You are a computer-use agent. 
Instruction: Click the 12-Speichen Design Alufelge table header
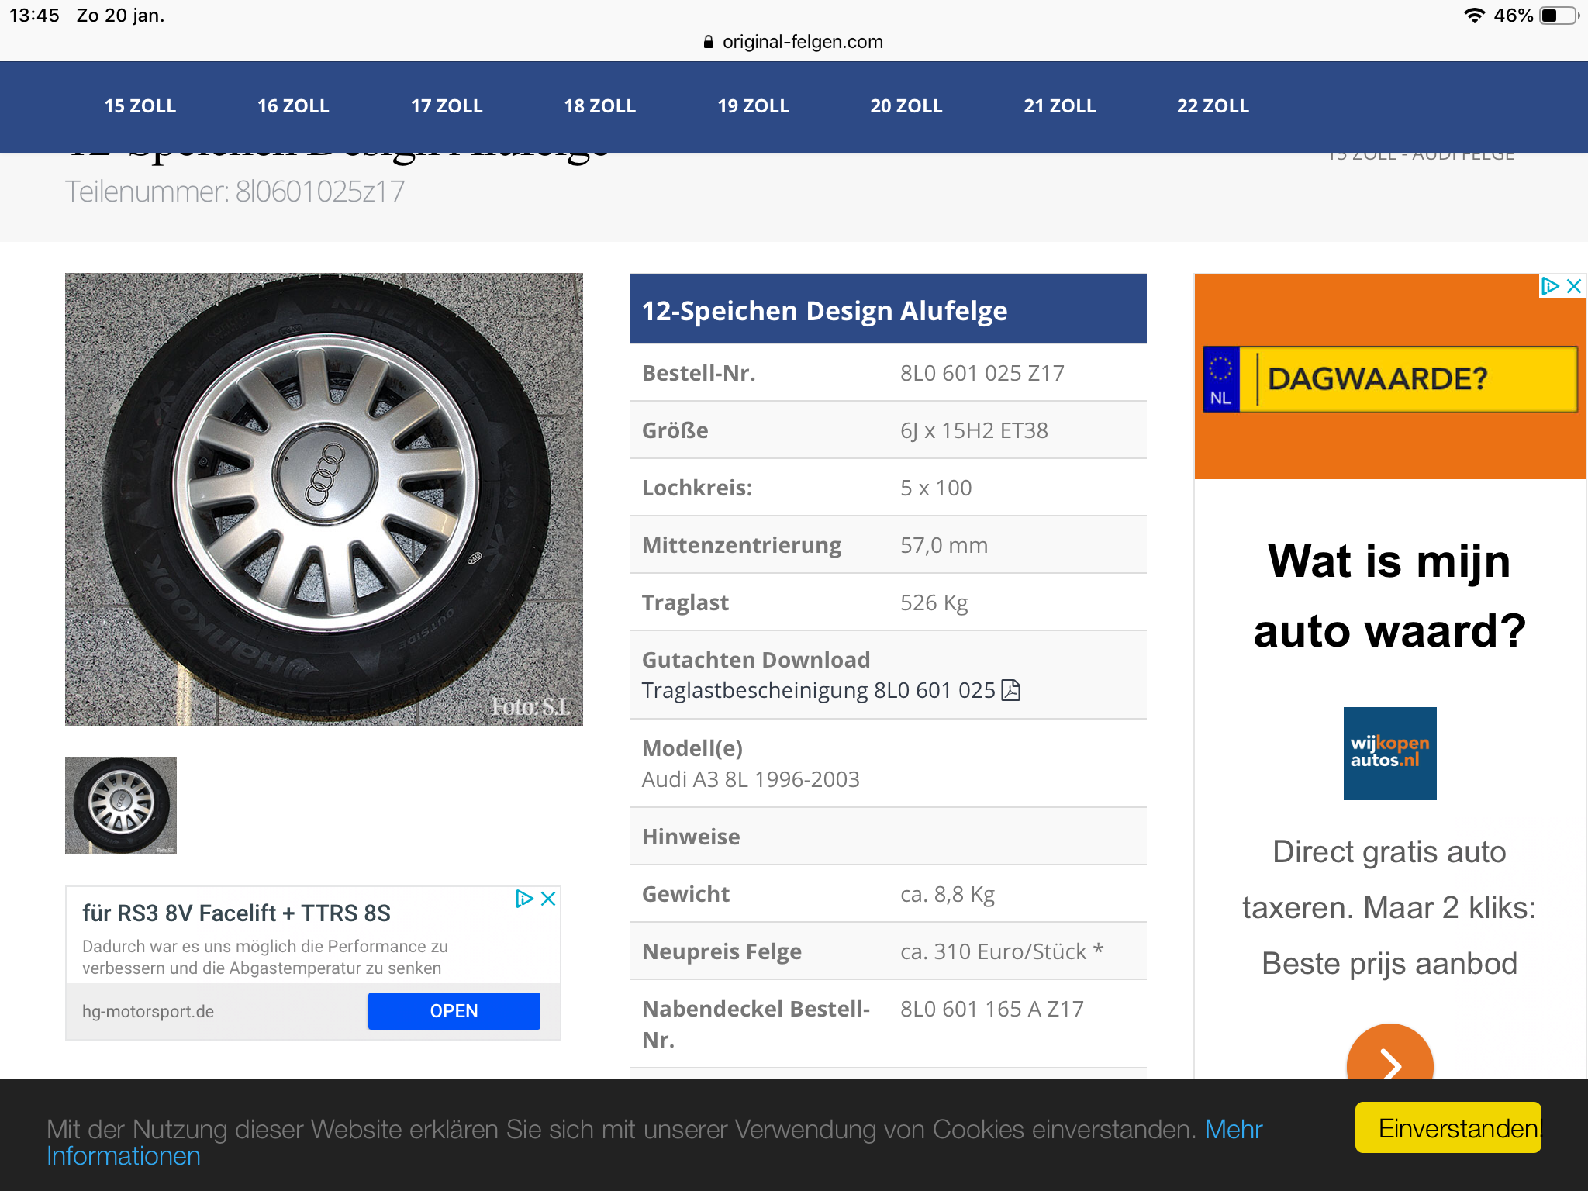coord(888,310)
